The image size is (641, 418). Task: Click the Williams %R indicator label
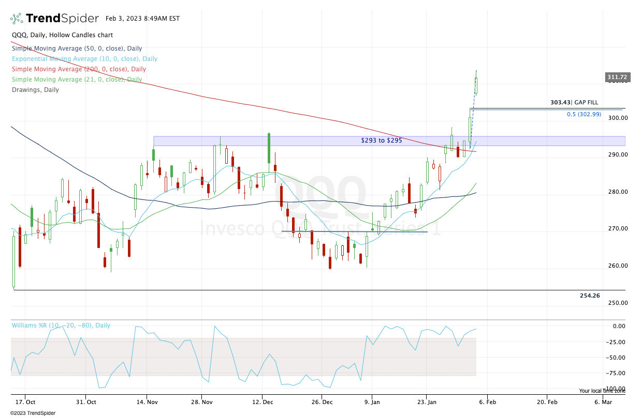pos(61,326)
